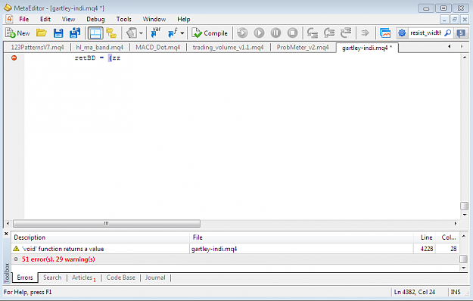Click the 'var' list variables icon
473x301 pixels.
(x=156, y=33)
